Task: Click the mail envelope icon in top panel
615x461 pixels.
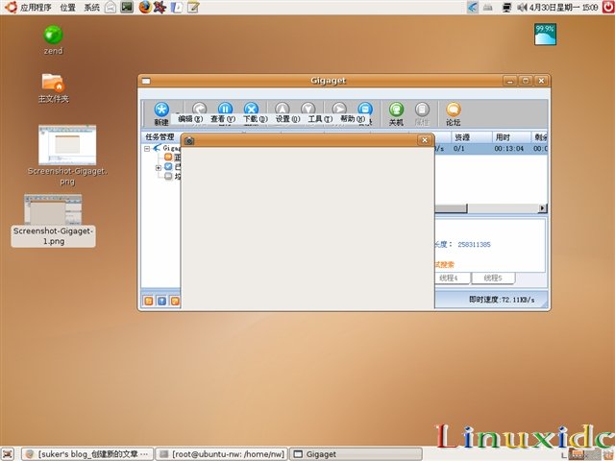Action: pyautogui.click(x=111, y=7)
